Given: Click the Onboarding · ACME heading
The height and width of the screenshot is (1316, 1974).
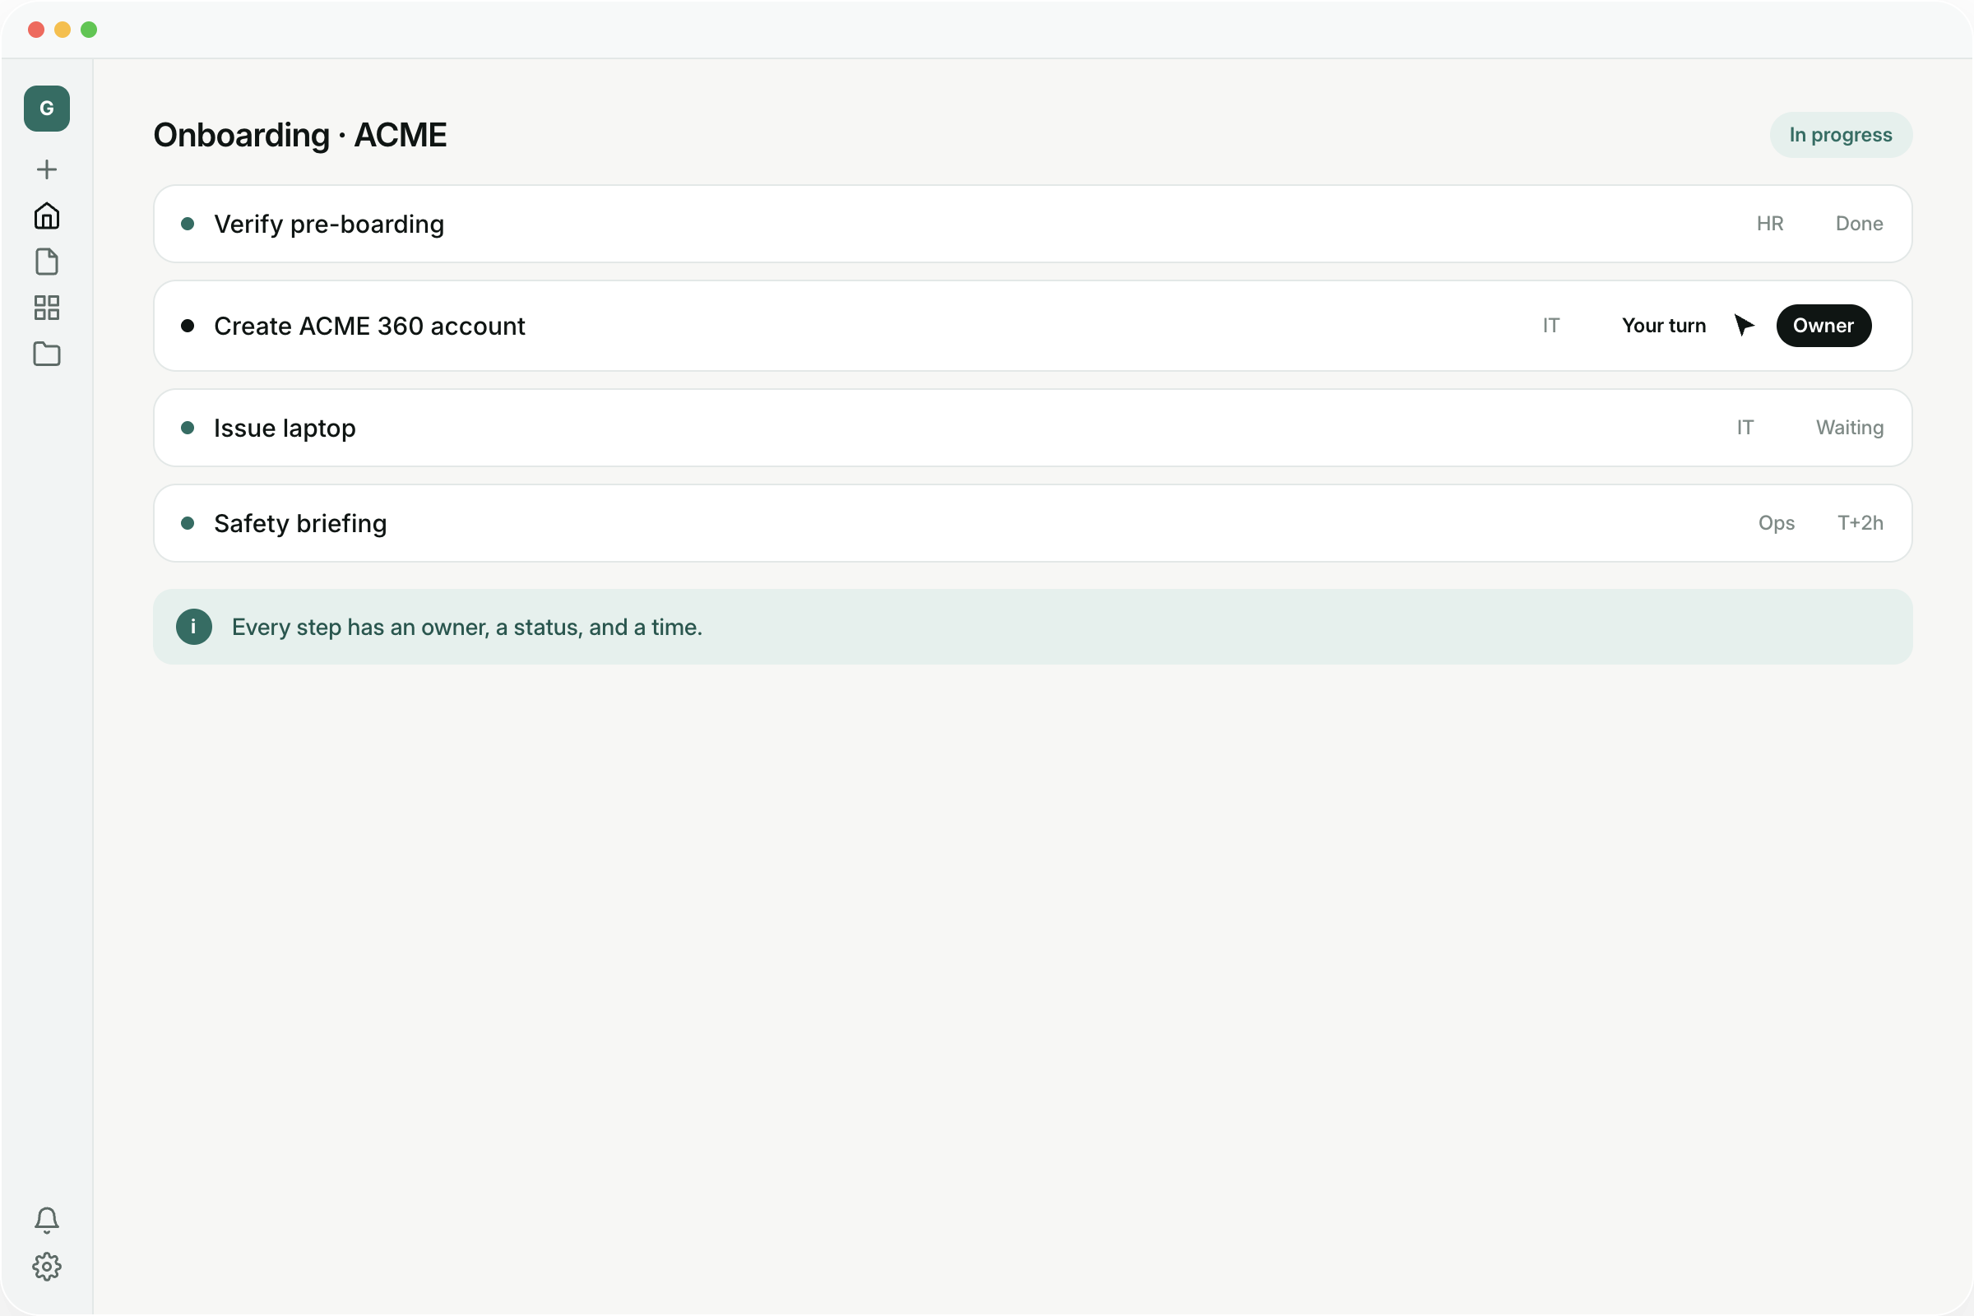Looking at the screenshot, I should point(299,135).
